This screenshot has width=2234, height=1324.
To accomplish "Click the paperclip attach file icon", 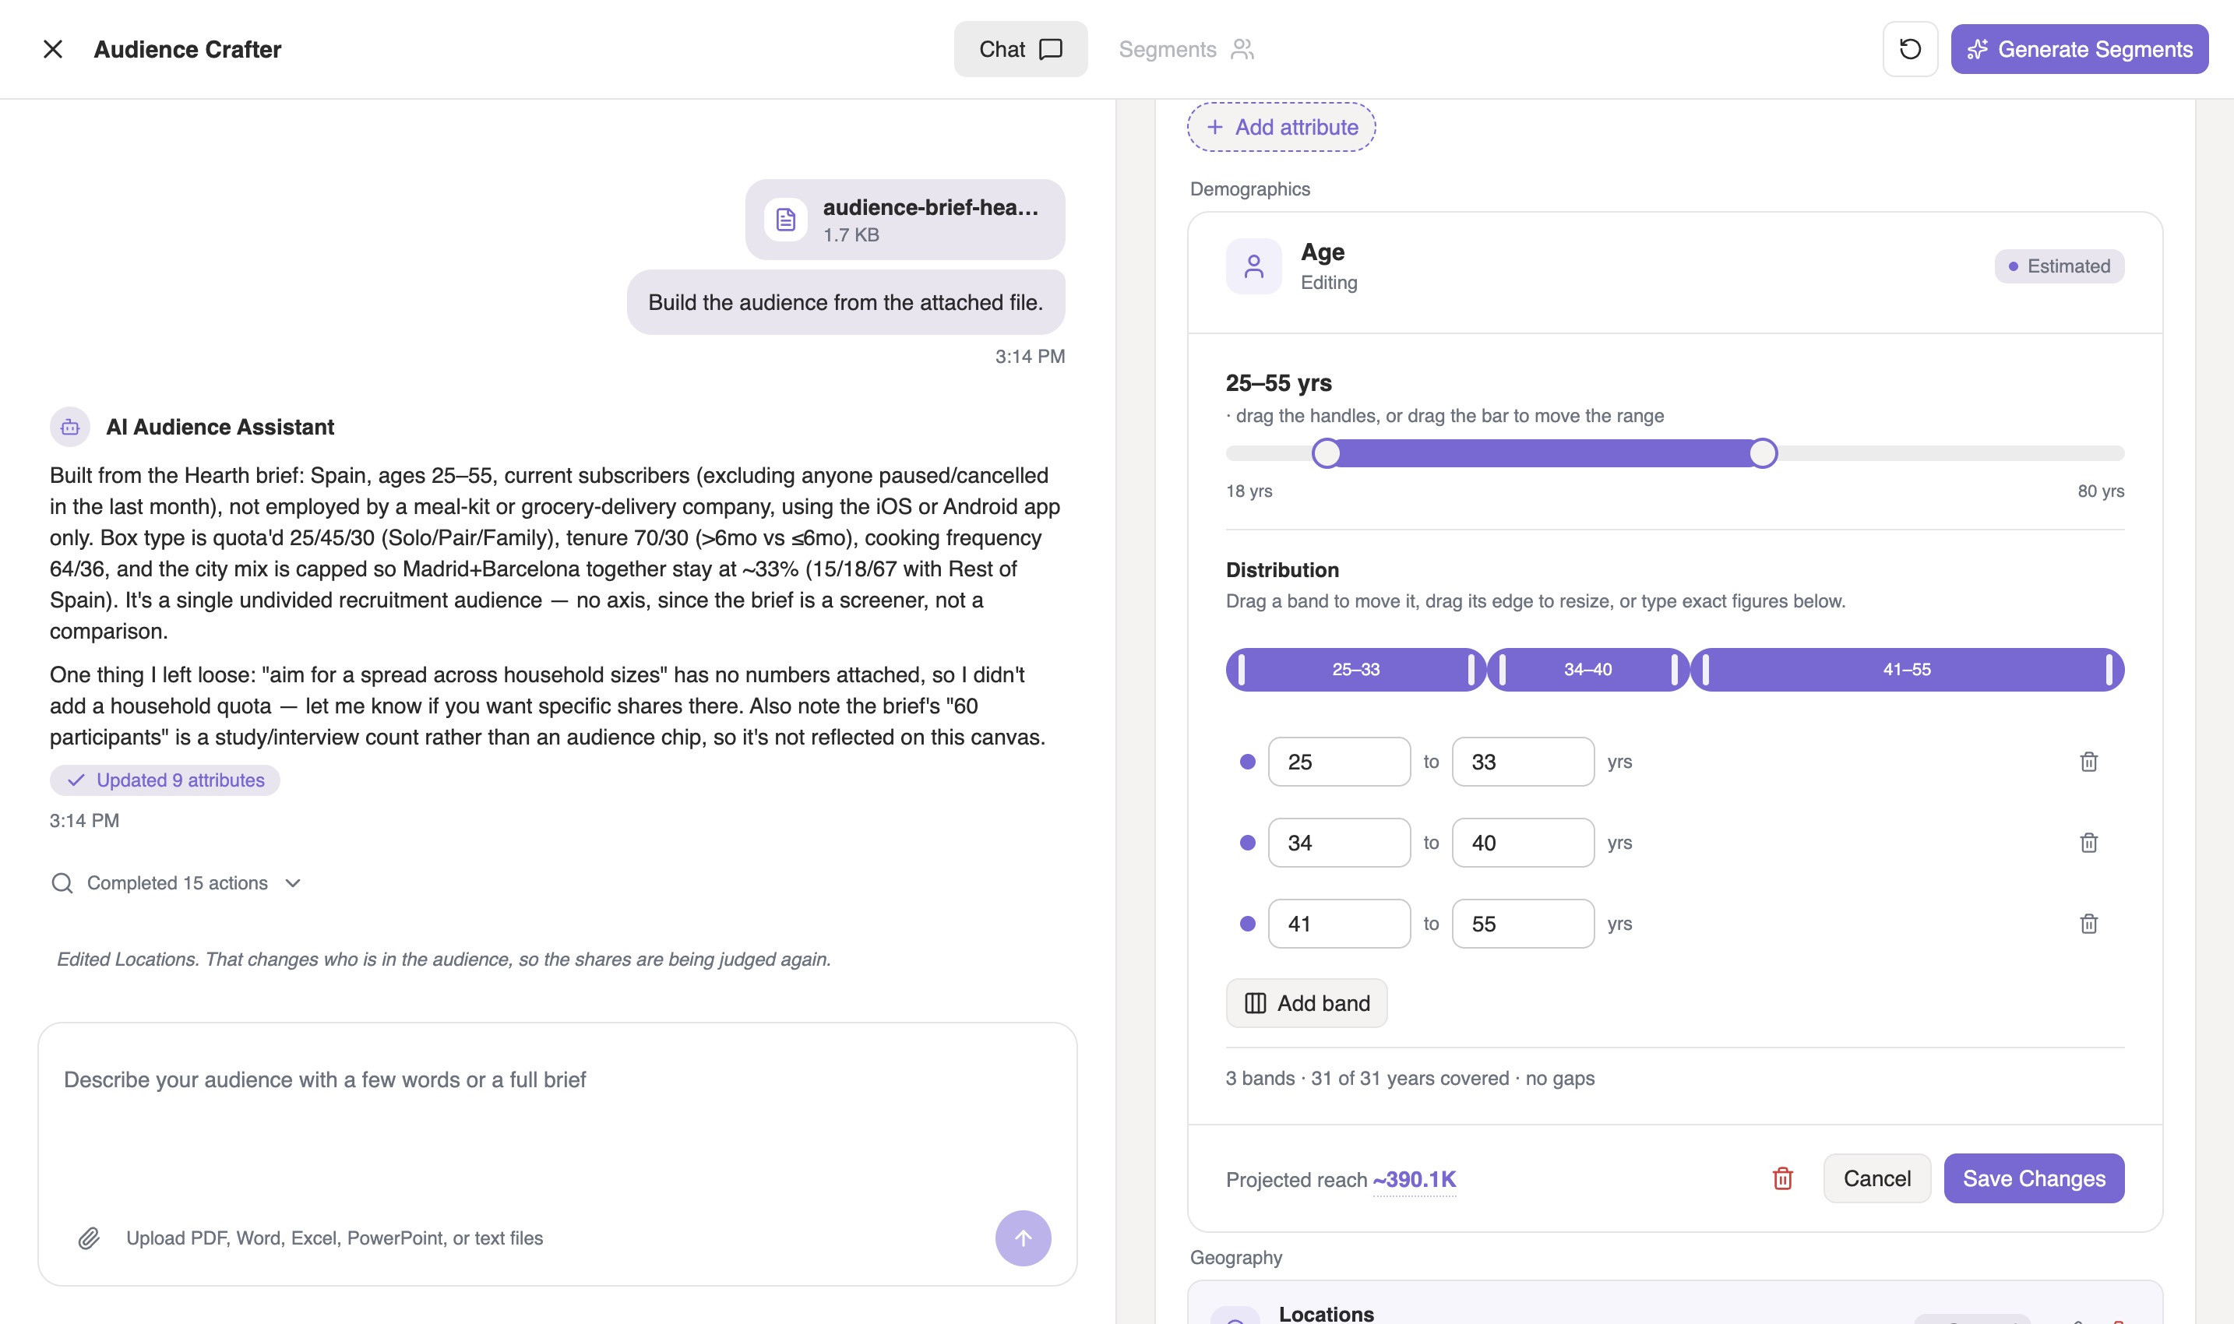I will [x=88, y=1238].
